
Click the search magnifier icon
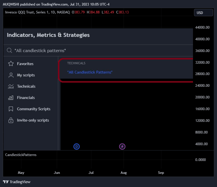pos(9,51)
